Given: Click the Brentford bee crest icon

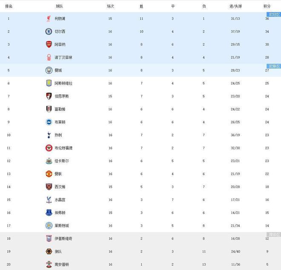Looking at the screenshot, I should [49, 148].
